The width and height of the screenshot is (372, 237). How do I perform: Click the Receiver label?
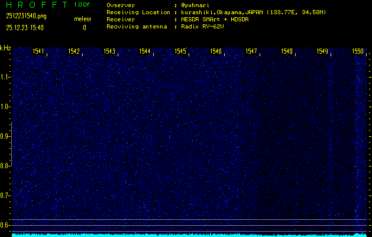click(x=121, y=20)
